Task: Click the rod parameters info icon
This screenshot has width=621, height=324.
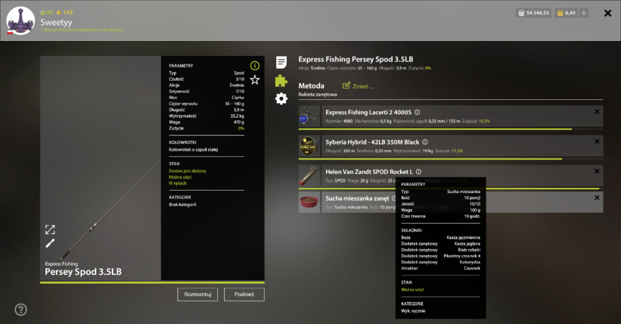Action: [255, 65]
